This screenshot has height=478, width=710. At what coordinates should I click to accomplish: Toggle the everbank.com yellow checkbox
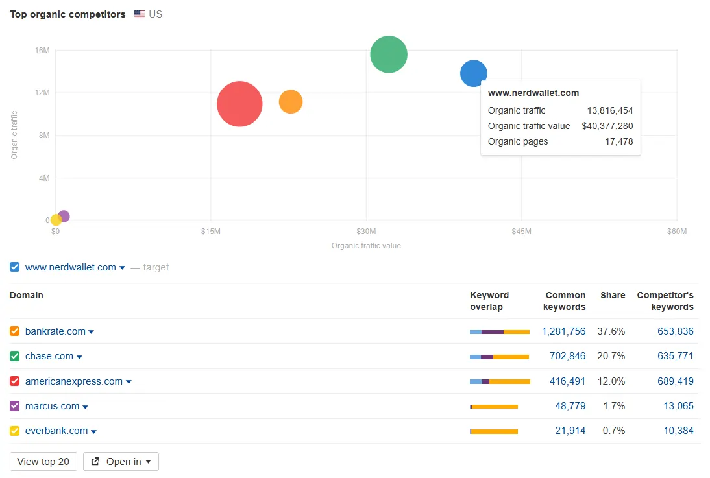(x=14, y=431)
